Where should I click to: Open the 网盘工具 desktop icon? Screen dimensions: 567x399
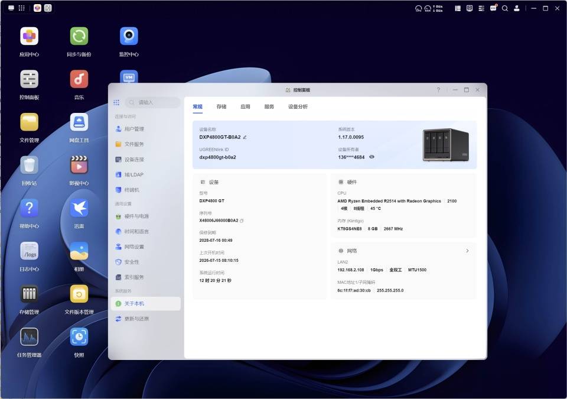coord(79,122)
